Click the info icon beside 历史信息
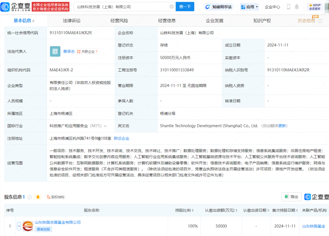This screenshot has width=329, height=236. tap(320, 21)
